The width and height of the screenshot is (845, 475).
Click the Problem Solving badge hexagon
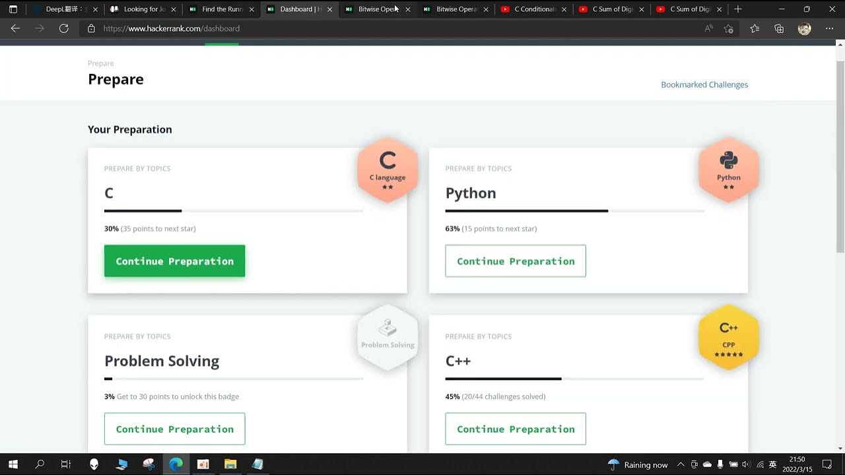tap(388, 337)
